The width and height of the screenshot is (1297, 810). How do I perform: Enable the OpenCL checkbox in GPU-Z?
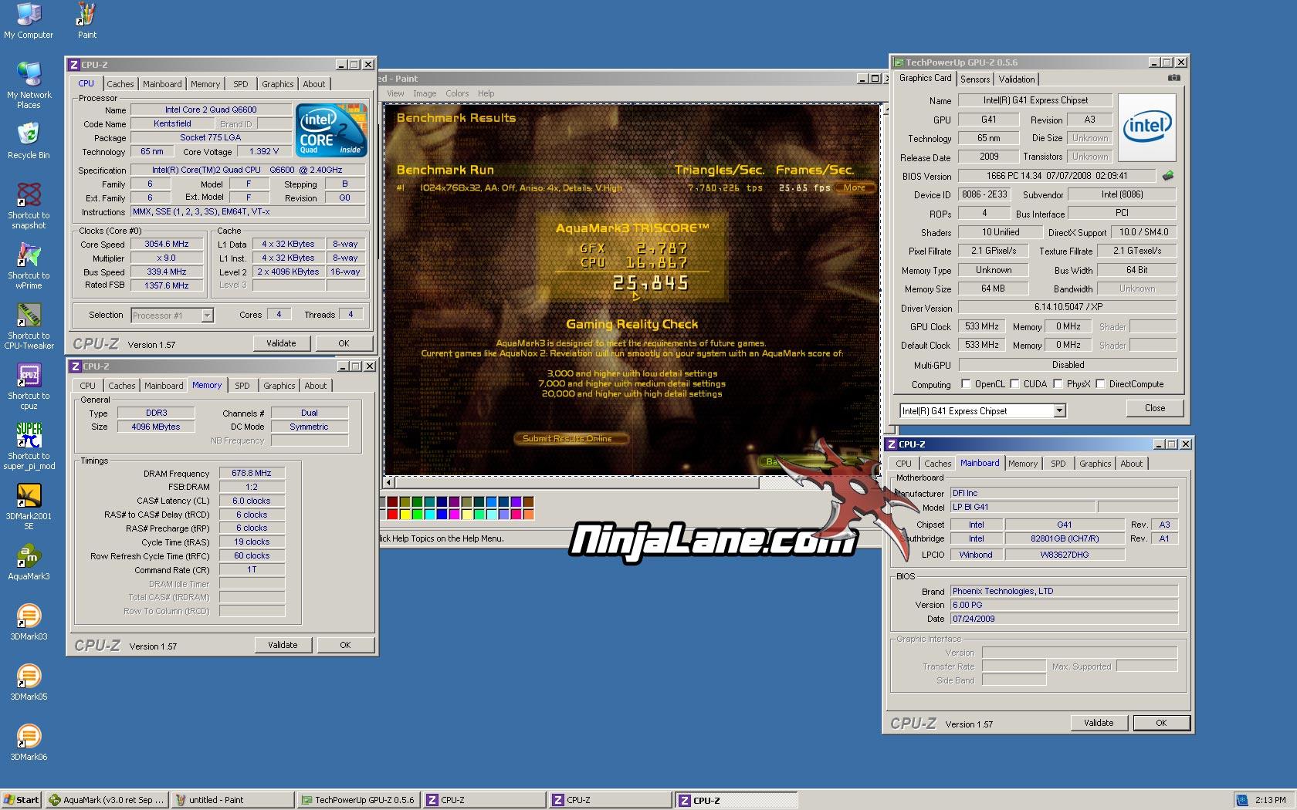[965, 383]
